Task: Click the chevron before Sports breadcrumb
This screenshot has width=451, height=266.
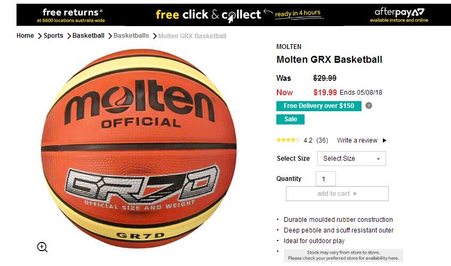Action: click(x=40, y=36)
